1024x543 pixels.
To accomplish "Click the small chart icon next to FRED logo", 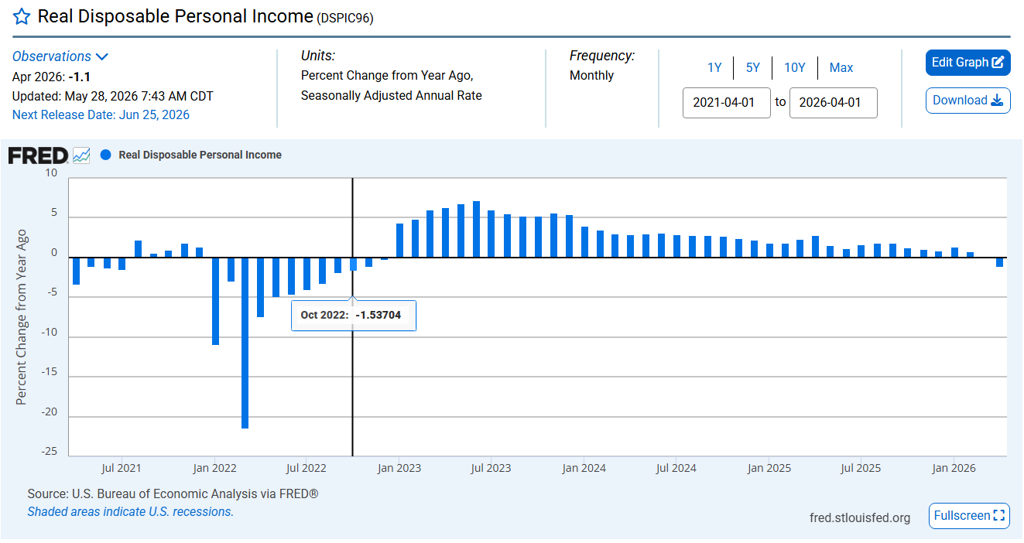I will point(81,155).
